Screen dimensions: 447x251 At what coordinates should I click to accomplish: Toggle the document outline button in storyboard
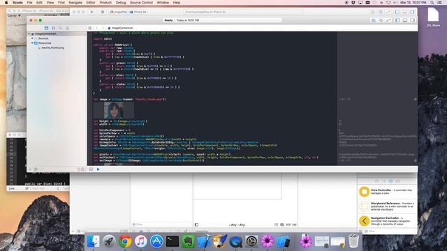(196, 225)
